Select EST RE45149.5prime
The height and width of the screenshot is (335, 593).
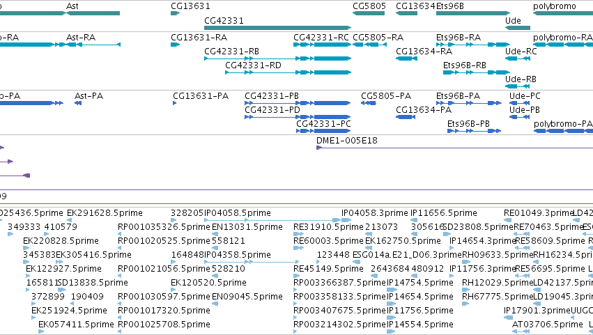pos(328,270)
